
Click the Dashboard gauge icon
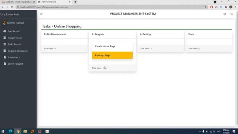pos(5,31)
